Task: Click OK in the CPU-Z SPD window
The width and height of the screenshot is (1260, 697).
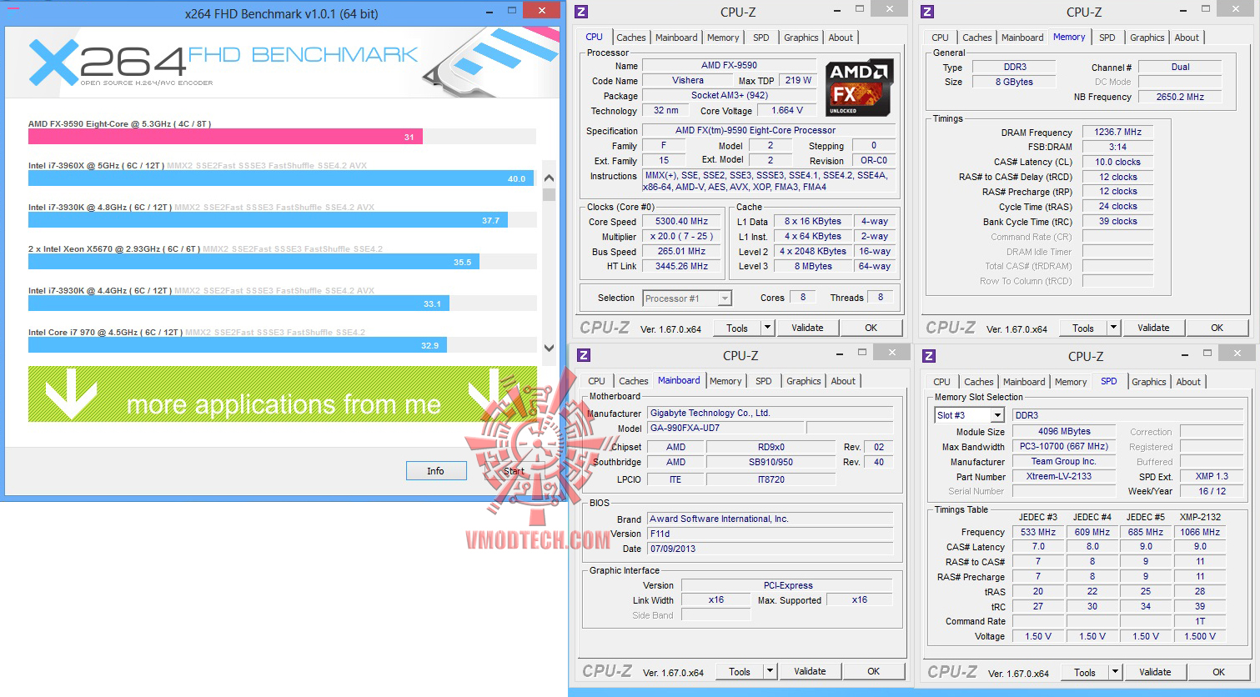Action: click(1218, 673)
